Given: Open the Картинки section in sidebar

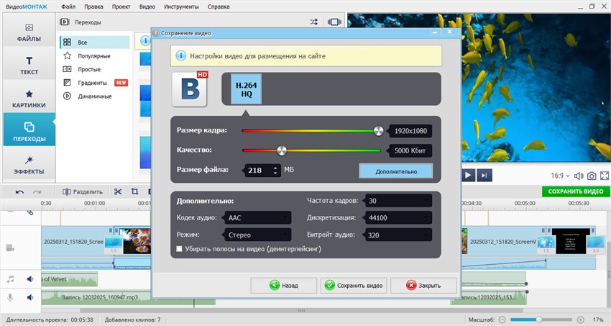Looking at the screenshot, I should coord(29,99).
